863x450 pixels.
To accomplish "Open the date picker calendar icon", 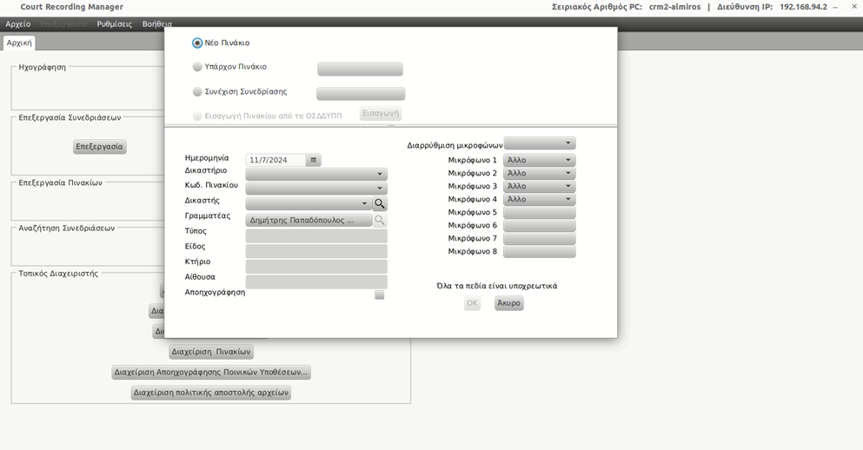I will [314, 160].
